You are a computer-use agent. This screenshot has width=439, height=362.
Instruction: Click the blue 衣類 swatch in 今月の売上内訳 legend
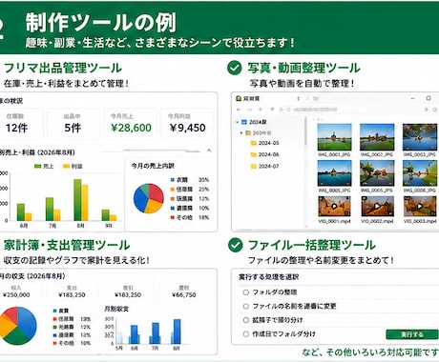(x=173, y=180)
